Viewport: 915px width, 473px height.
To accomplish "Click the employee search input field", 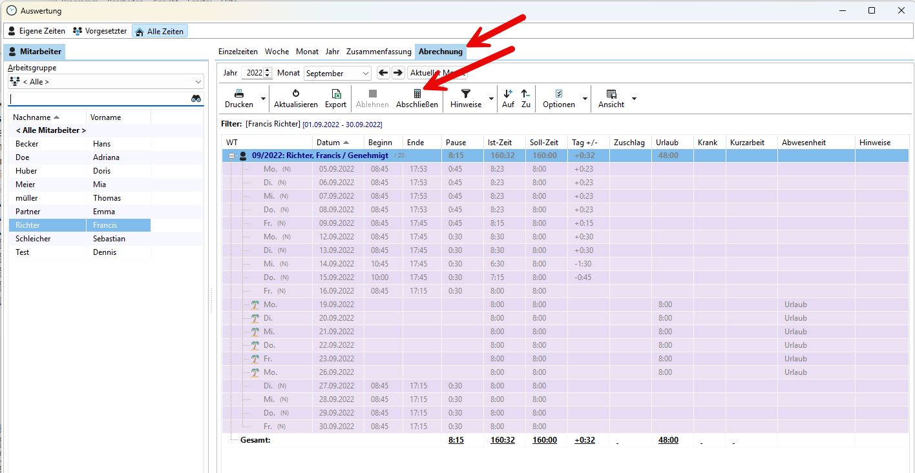I will (x=98, y=99).
